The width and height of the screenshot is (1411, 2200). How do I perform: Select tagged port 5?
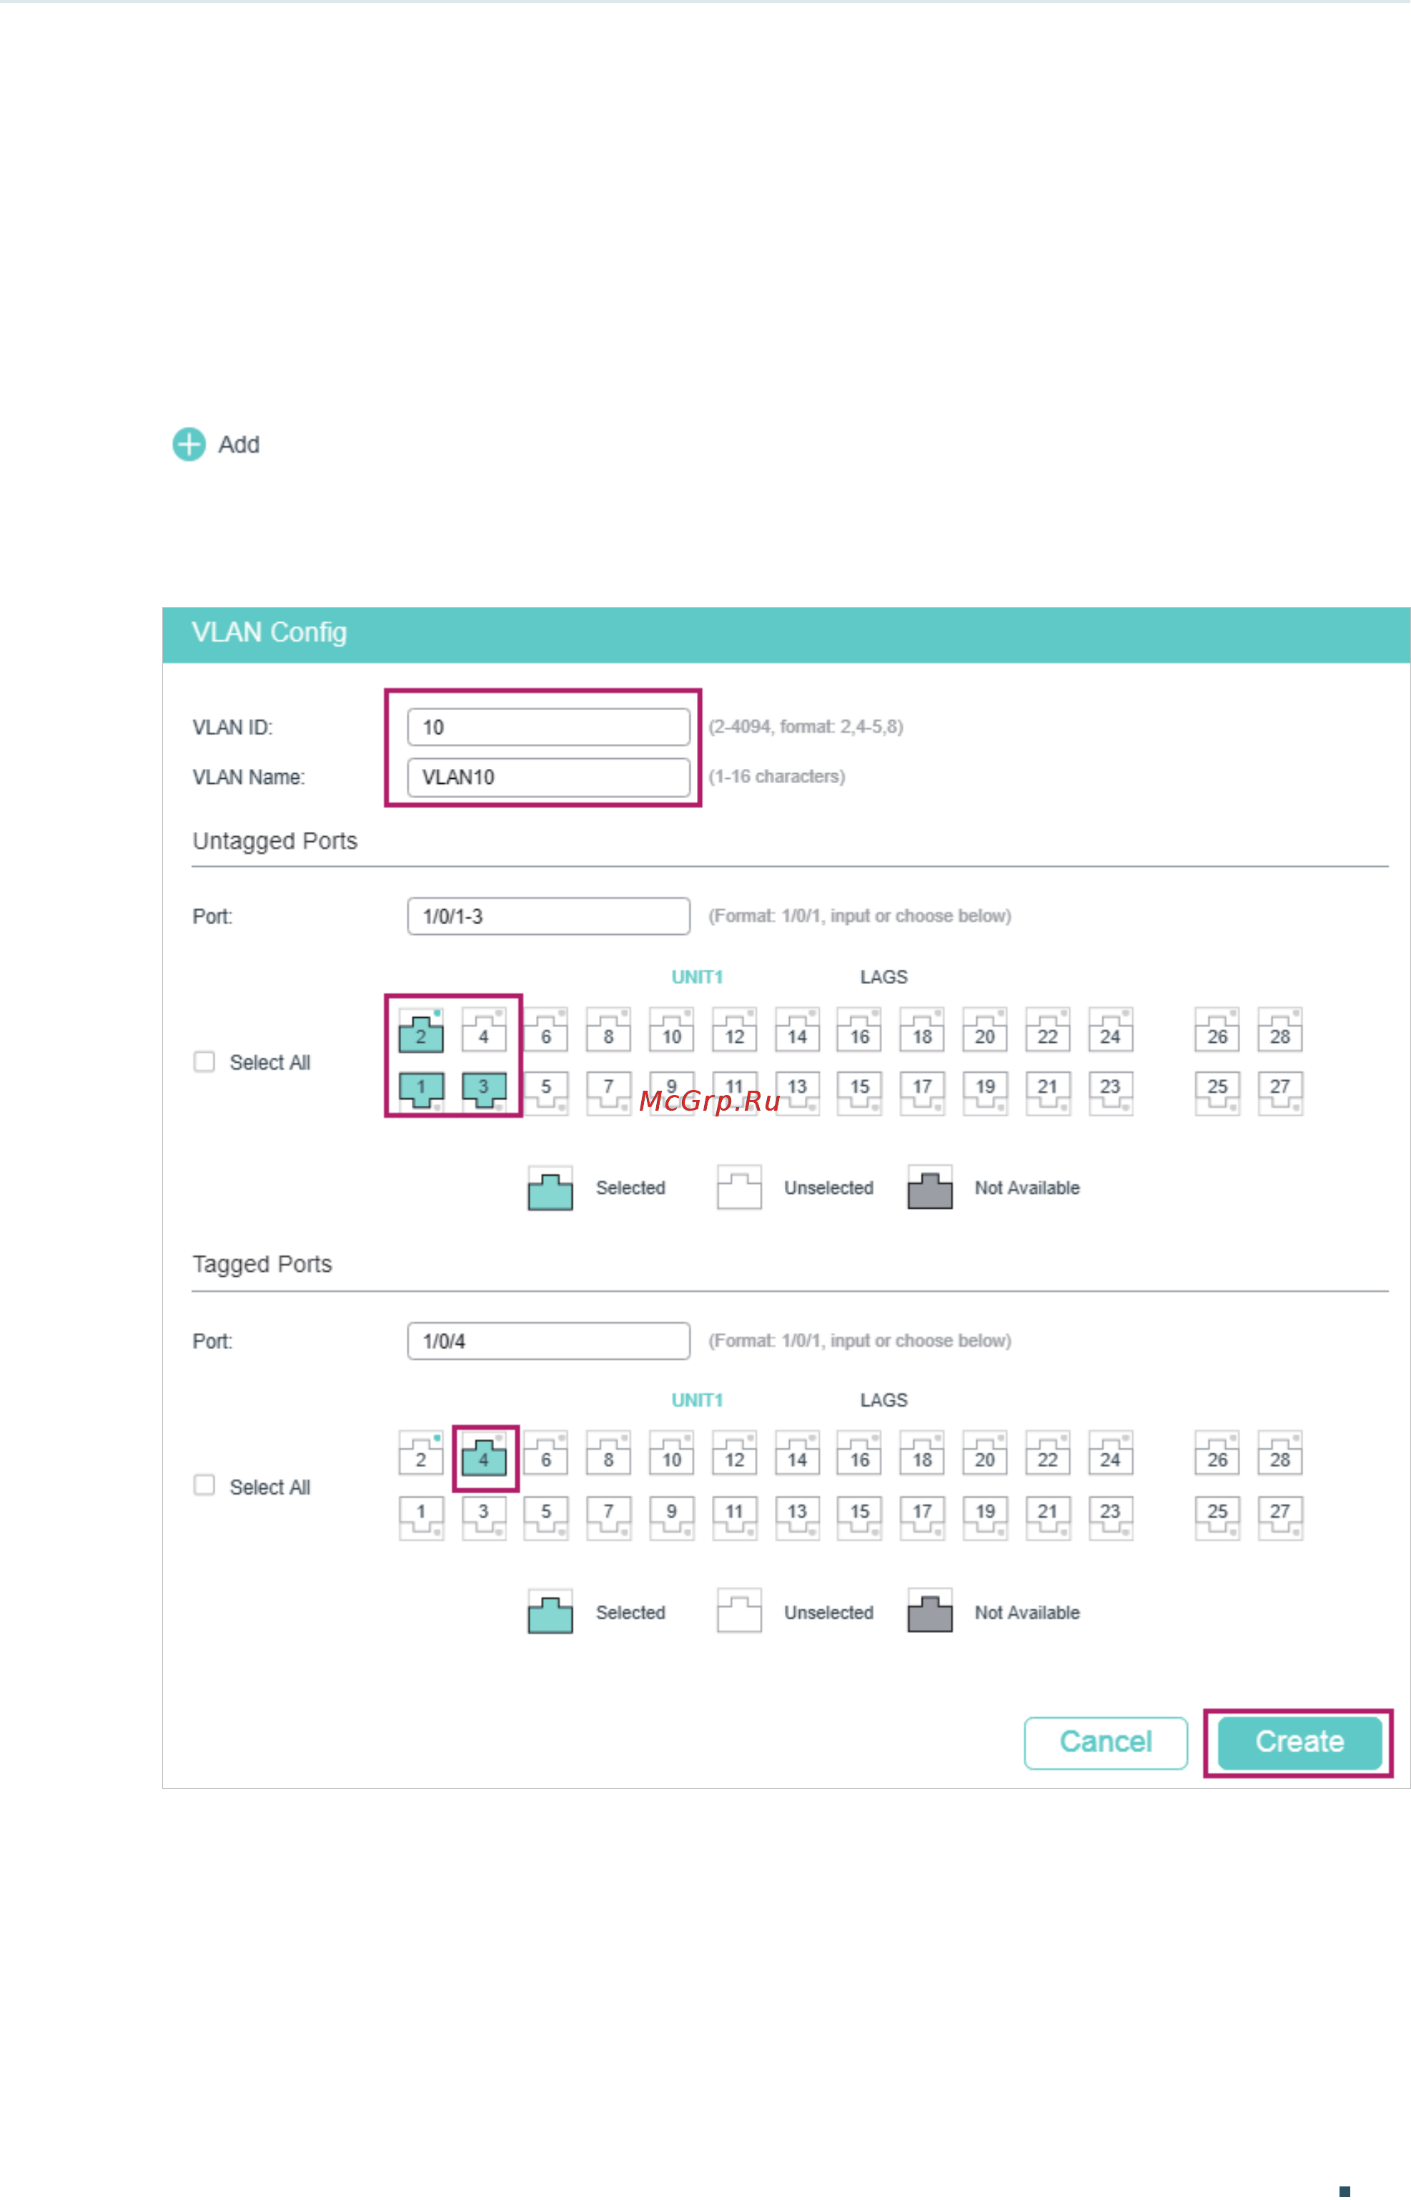546,1517
